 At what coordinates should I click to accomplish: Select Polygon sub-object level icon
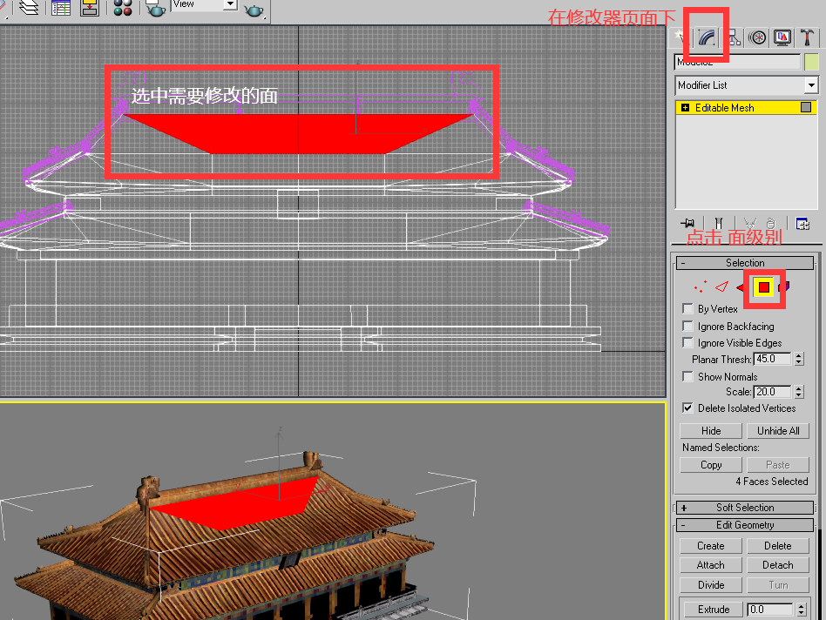[x=764, y=287]
